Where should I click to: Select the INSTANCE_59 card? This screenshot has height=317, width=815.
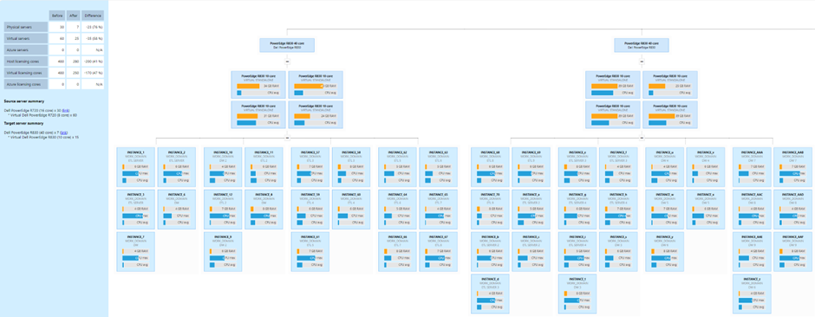pyautogui.click(x=310, y=210)
